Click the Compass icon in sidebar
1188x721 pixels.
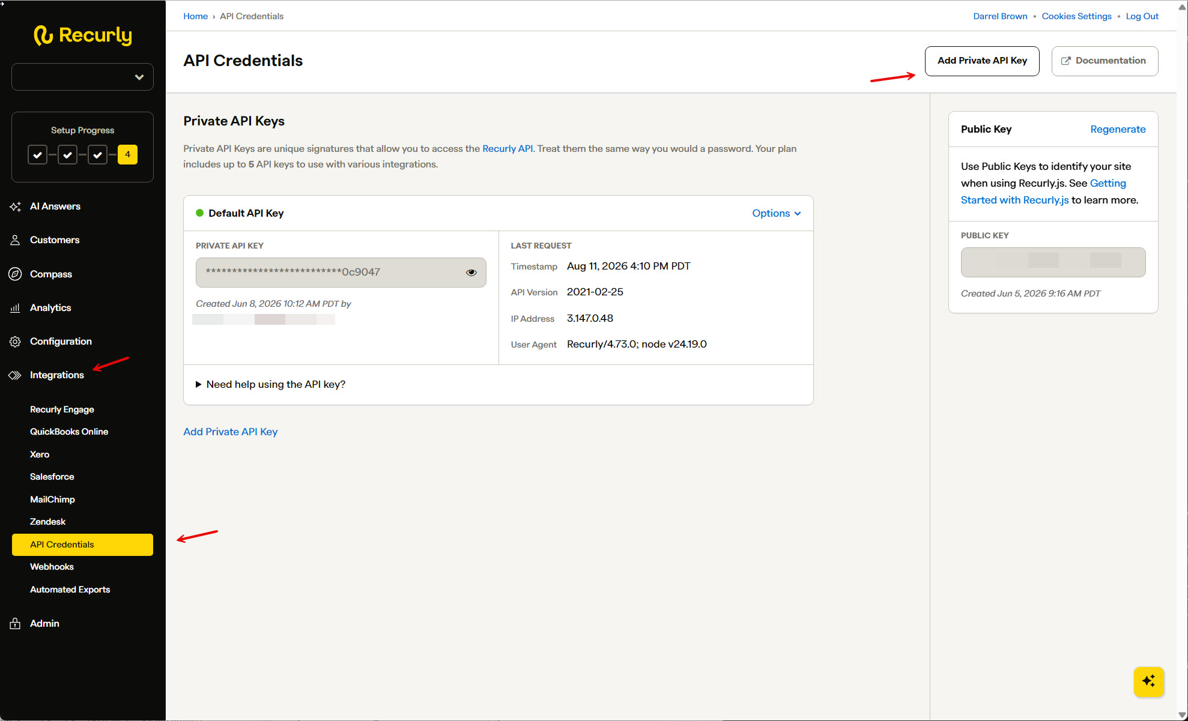pos(15,274)
